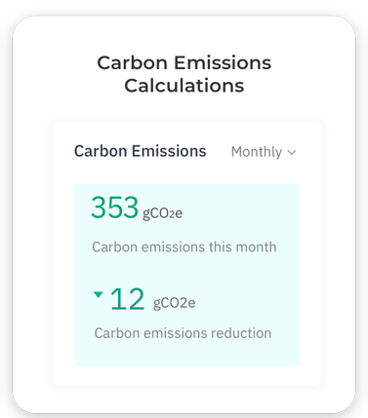The height and width of the screenshot is (418, 368).
Task: Click the digit 2 in the 12 figure
Action: pos(135,299)
